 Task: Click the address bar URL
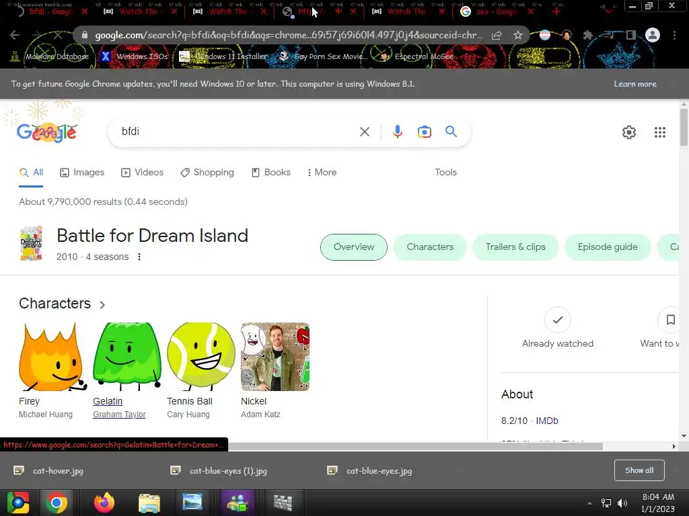point(288,35)
